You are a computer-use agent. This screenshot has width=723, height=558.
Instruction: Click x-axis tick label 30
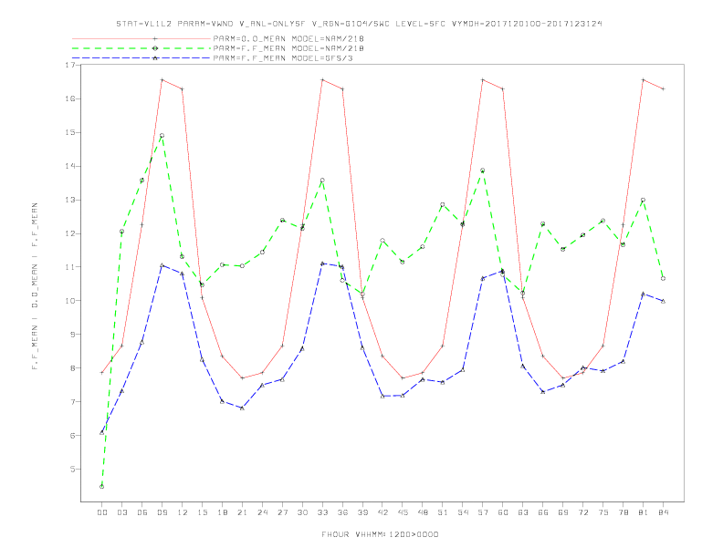(x=302, y=512)
